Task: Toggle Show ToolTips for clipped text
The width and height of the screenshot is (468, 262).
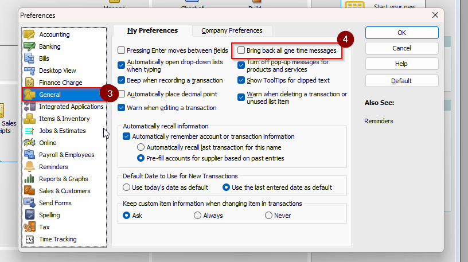Action: click(241, 80)
